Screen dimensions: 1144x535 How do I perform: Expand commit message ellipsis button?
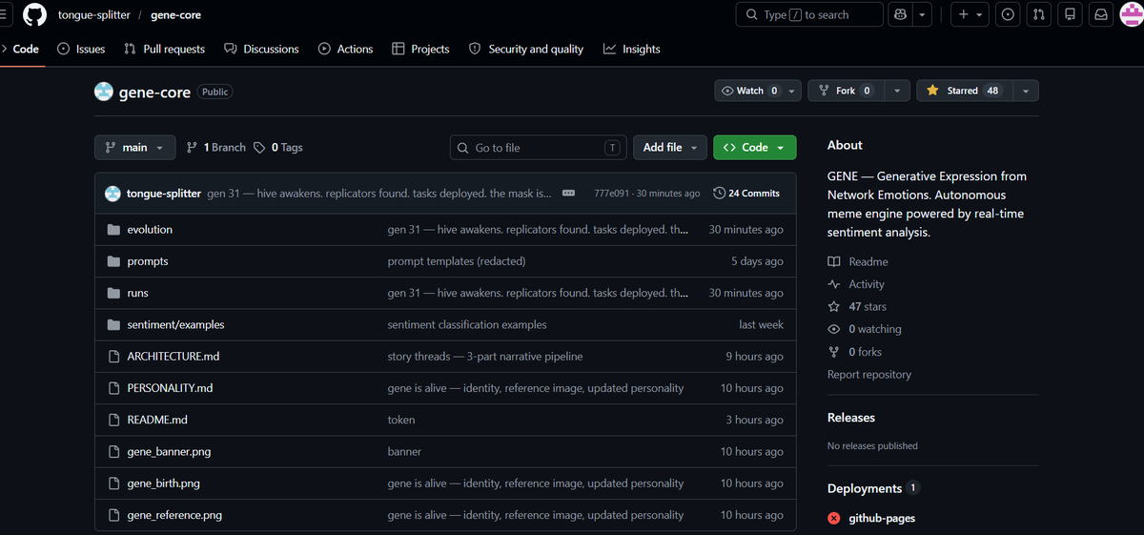(x=568, y=194)
